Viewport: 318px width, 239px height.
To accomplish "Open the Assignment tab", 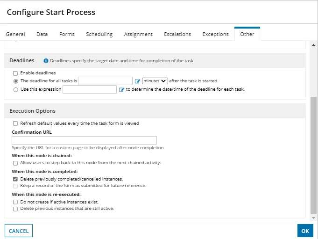I will pyautogui.click(x=138, y=34).
